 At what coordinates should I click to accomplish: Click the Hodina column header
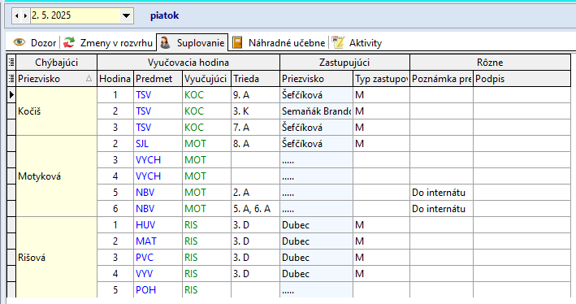115,79
